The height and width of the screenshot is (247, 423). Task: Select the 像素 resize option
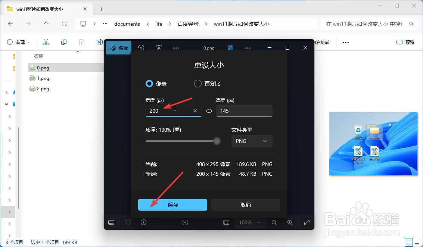pyautogui.click(x=149, y=83)
